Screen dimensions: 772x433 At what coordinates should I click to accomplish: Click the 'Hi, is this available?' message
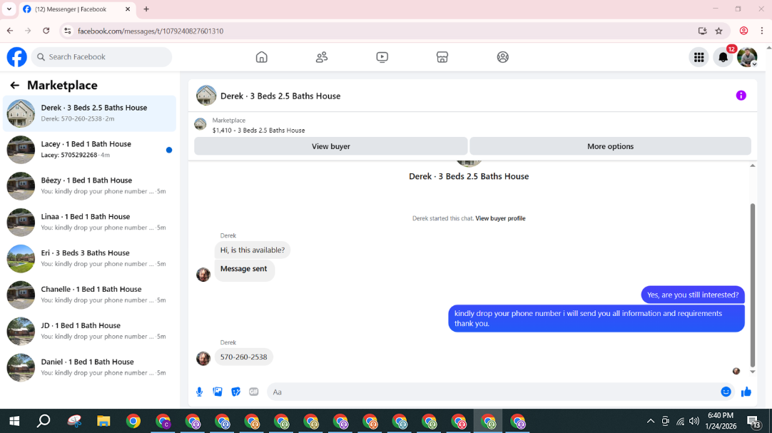pos(253,250)
